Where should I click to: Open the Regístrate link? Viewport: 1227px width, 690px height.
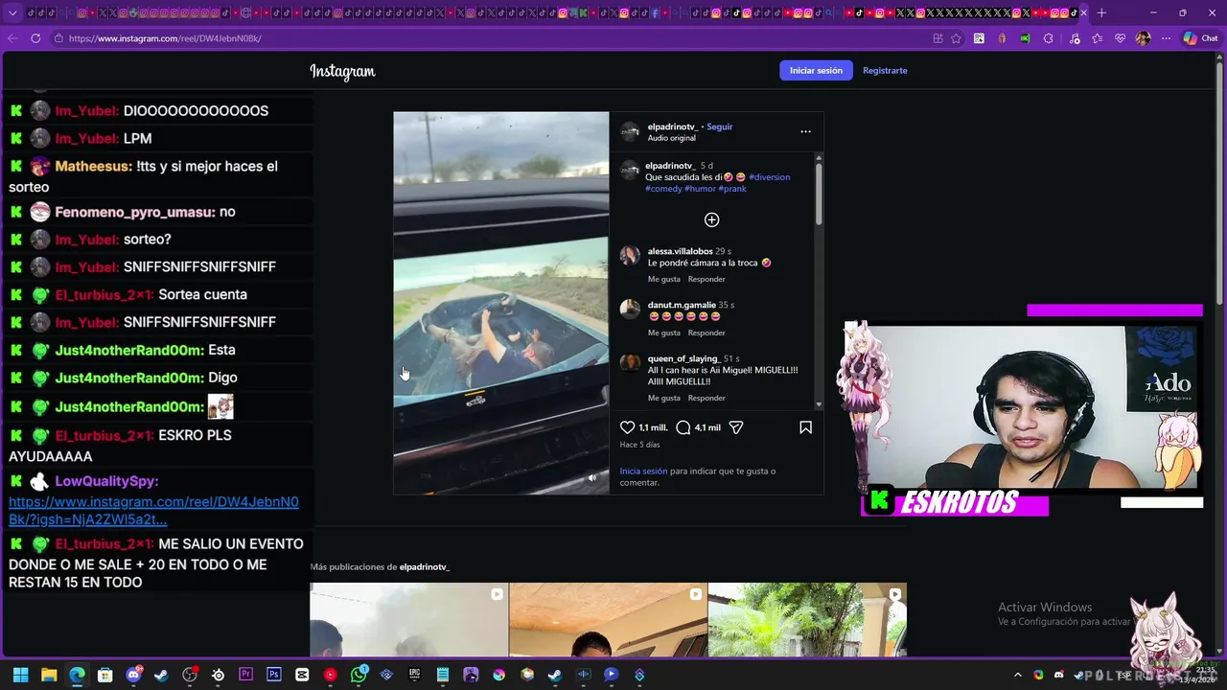pos(885,70)
